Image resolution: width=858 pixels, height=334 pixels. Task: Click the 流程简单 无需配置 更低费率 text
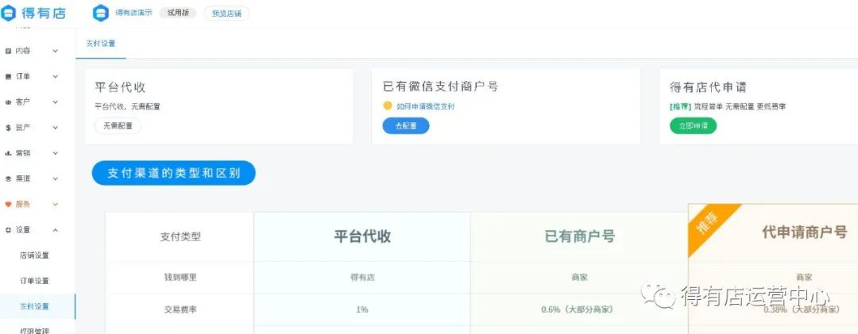[740, 106]
